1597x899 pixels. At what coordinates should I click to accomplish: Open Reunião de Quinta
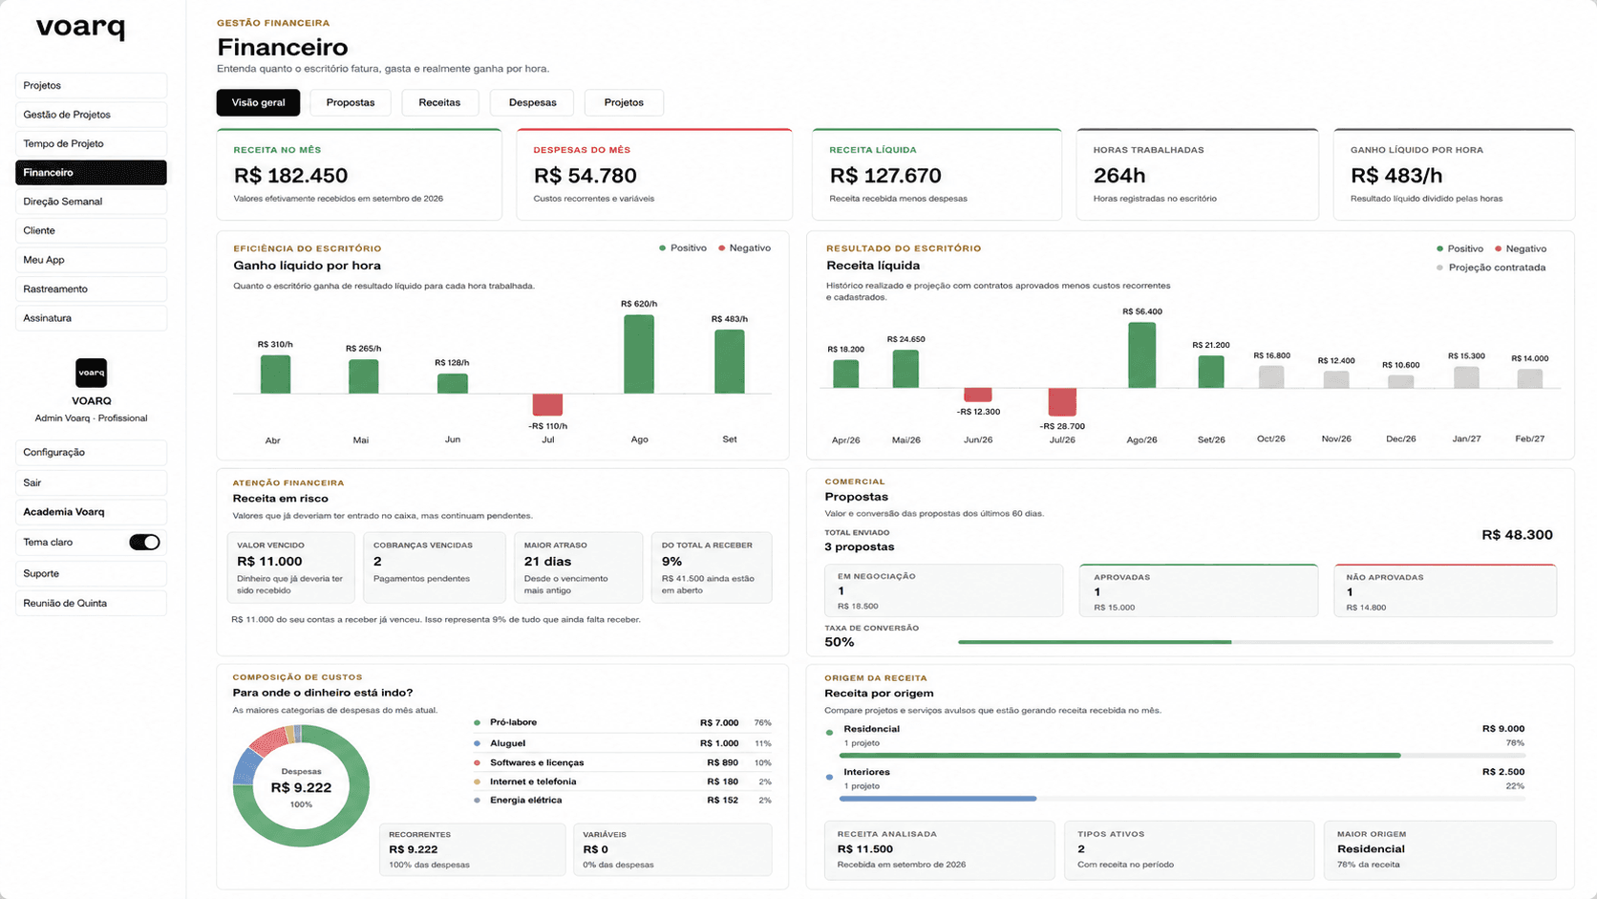coord(91,603)
